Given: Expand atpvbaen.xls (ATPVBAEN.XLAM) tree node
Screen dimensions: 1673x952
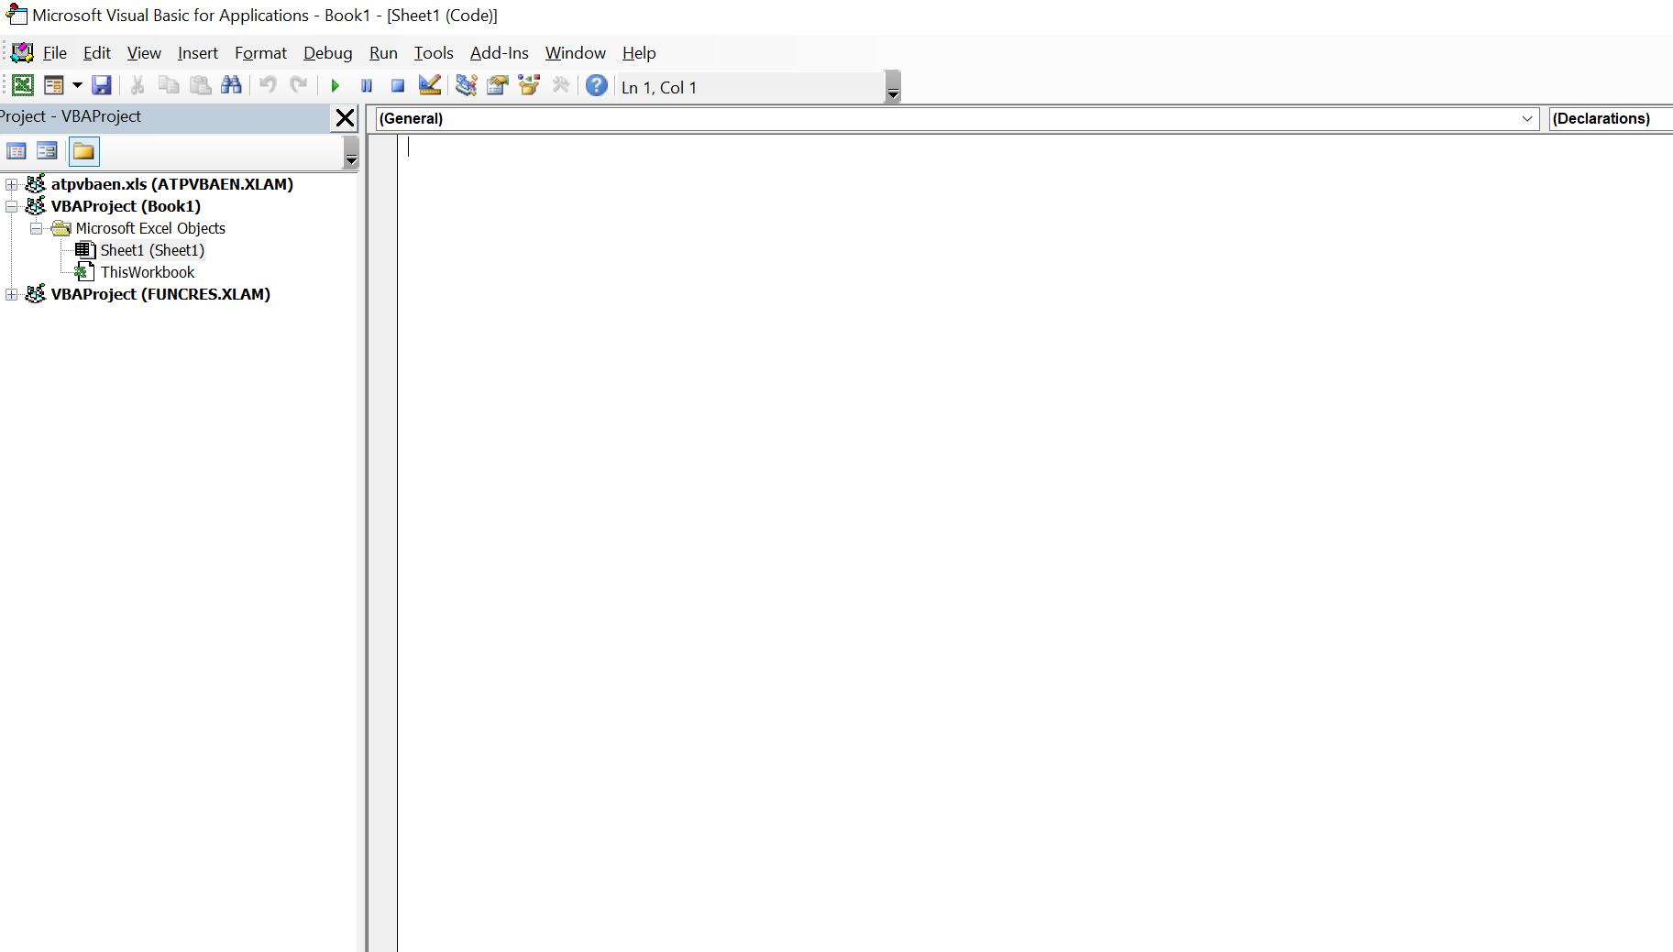Looking at the screenshot, I should coord(11,184).
